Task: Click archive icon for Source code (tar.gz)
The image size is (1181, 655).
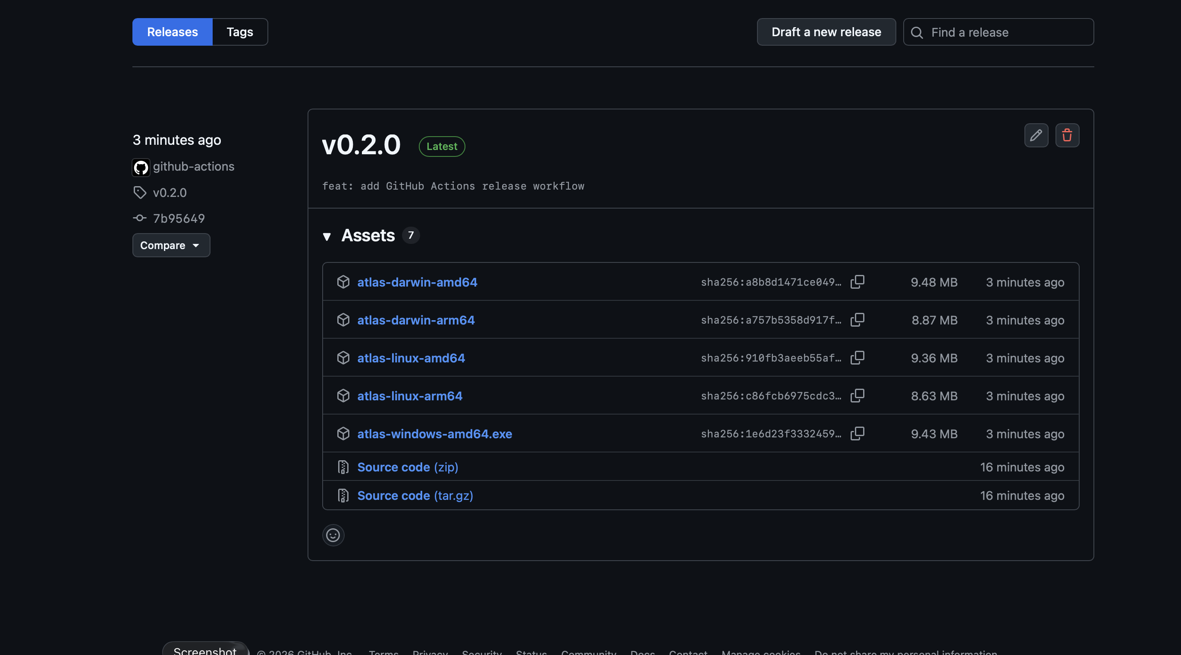Action: (x=343, y=496)
